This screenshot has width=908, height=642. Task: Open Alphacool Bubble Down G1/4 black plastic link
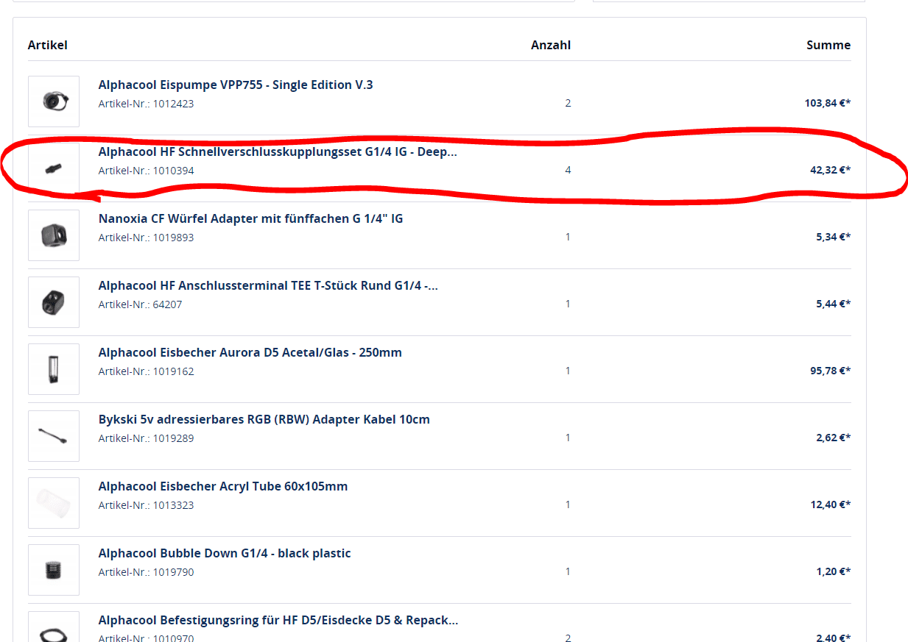[x=225, y=553]
